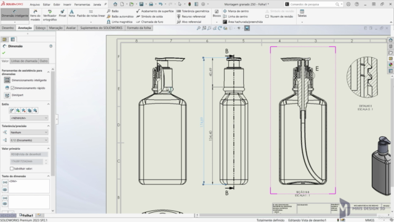Open Itens do modelo tool
Screen dimensions: 394x222
tap(35, 15)
